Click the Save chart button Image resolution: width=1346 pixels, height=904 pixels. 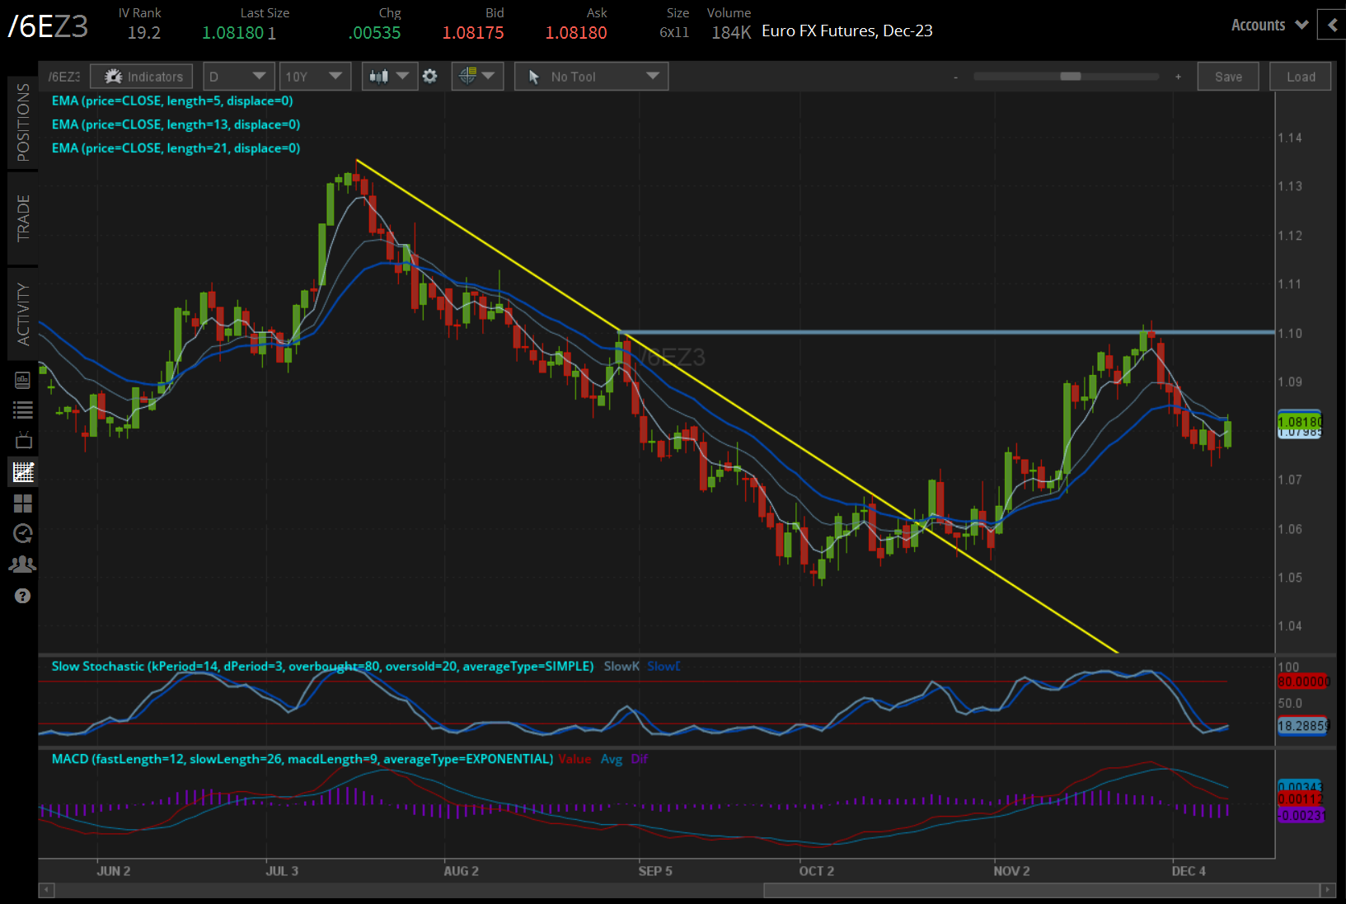click(x=1227, y=77)
